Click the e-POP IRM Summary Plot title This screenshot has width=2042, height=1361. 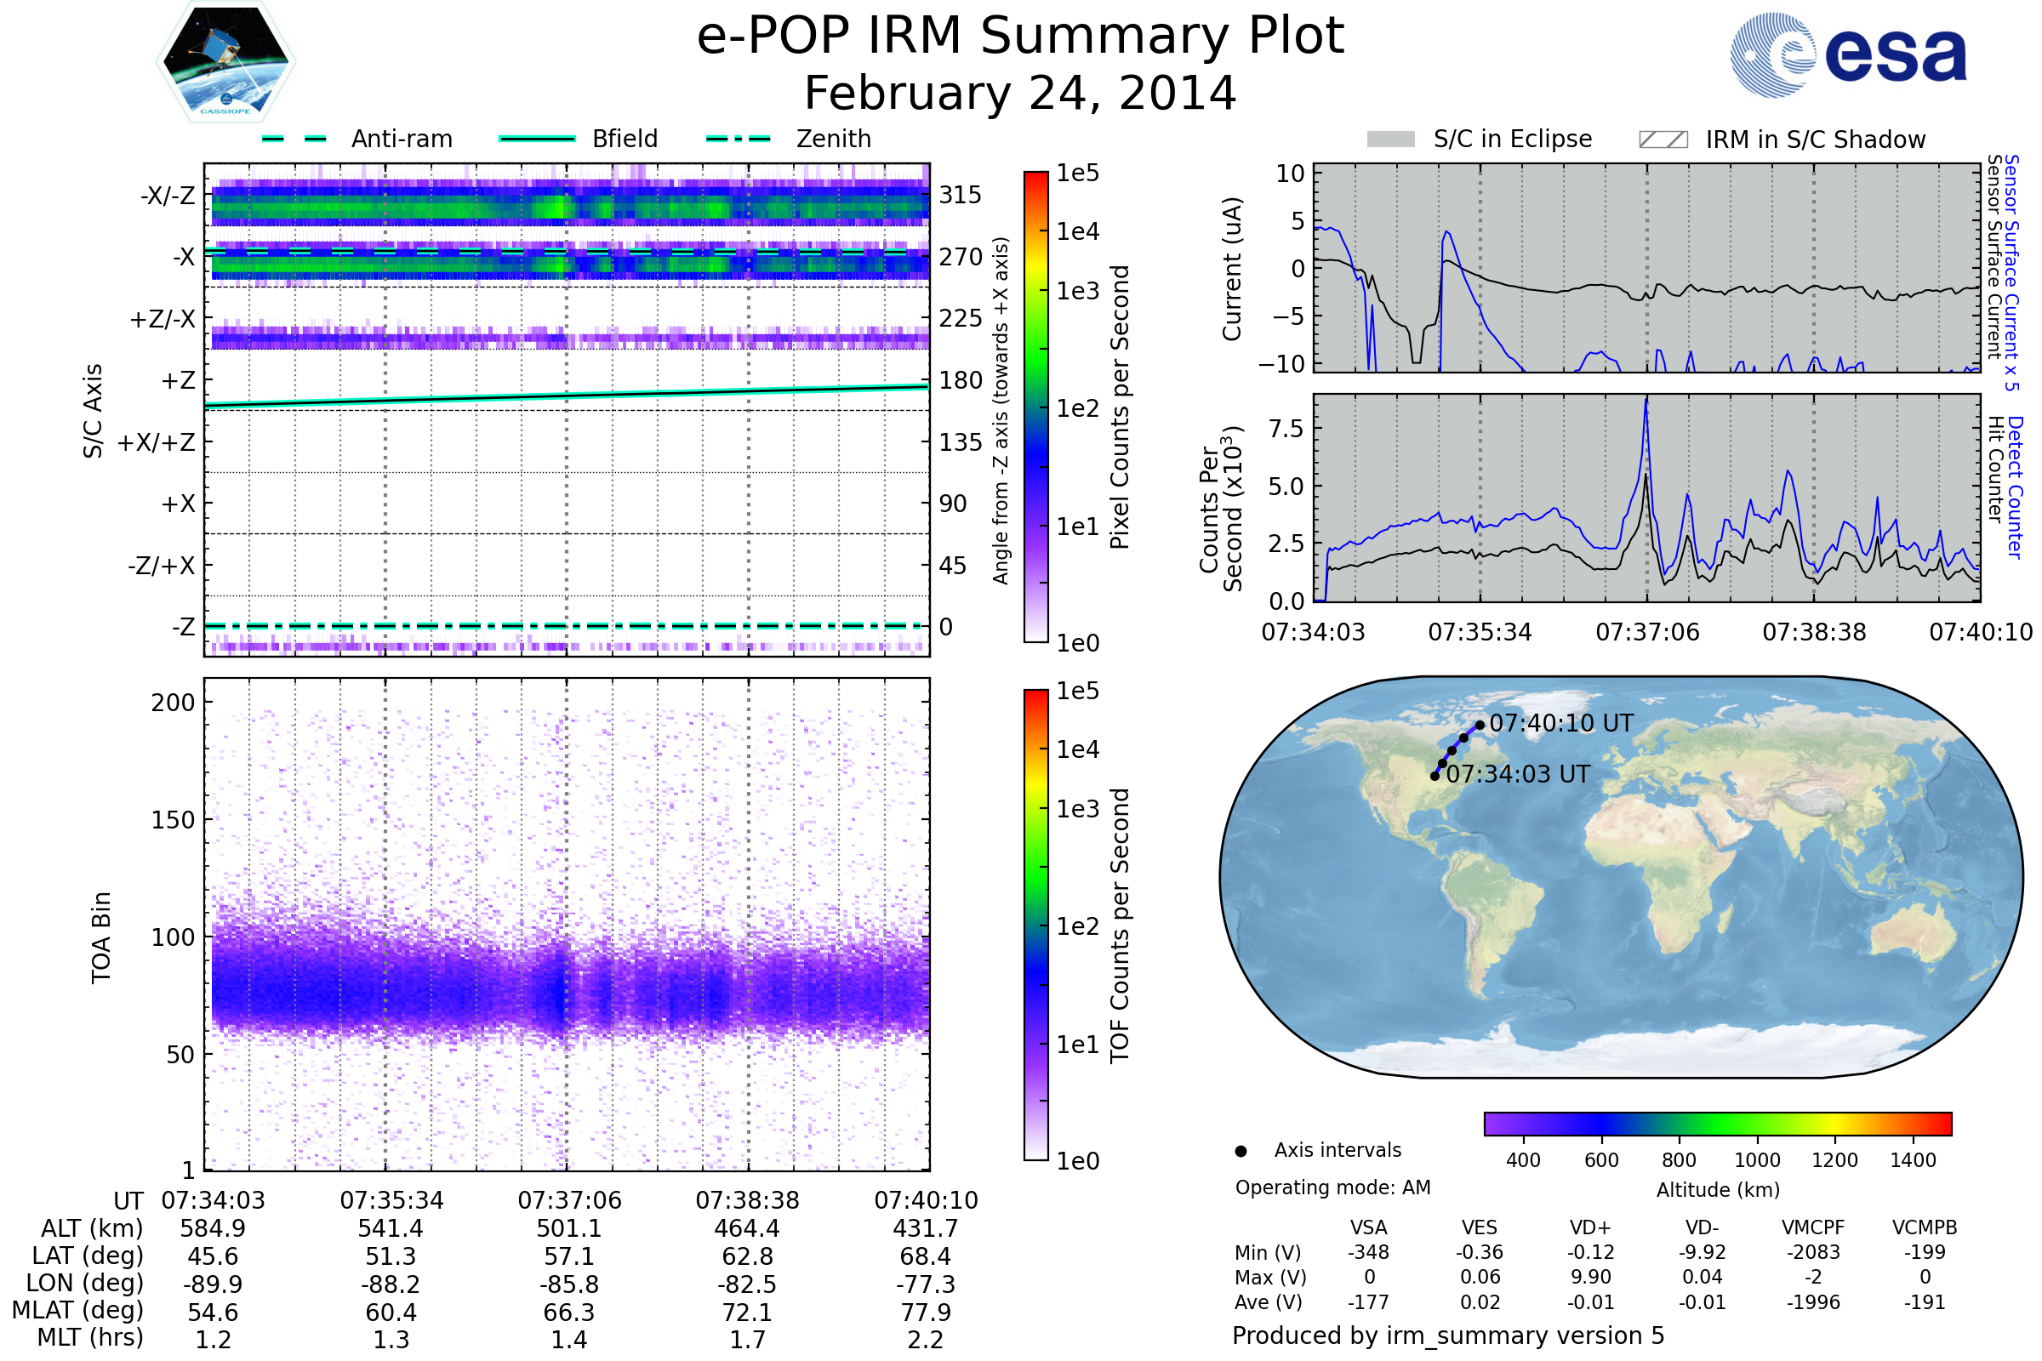click(x=1020, y=37)
